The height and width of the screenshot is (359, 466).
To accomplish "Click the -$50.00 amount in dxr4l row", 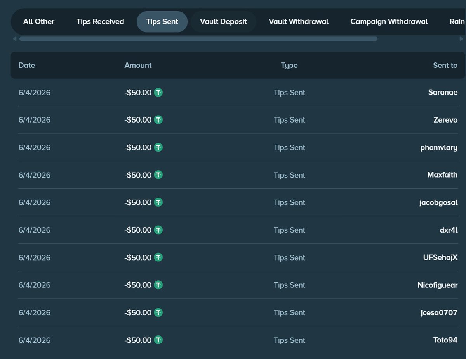I will pyautogui.click(x=138, y=230).
